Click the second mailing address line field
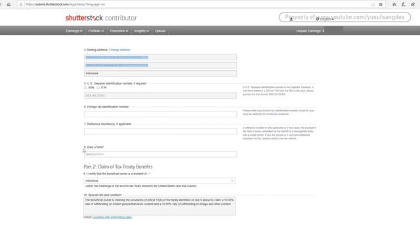420x236 pixels. point(160,66)
